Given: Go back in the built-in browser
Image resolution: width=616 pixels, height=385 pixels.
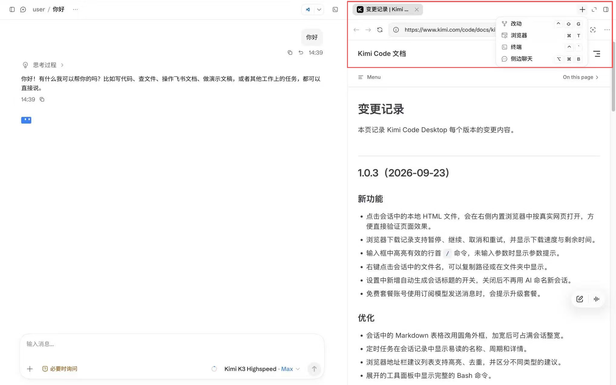Looking at the screenshot, I should pos(356,30).
